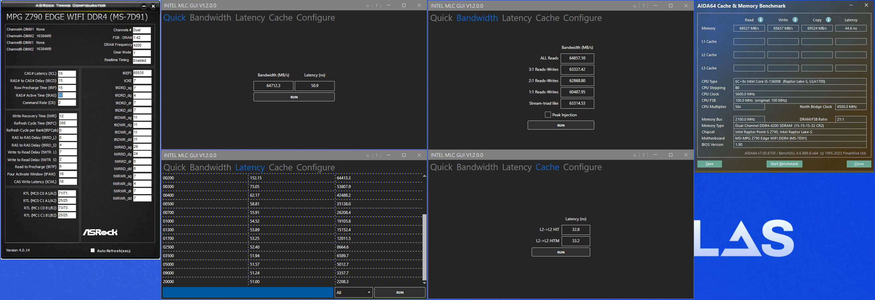Click the RAS# Active Time (tRAS) field
This screenshot has width=875, height=300.
click(67, 95)
